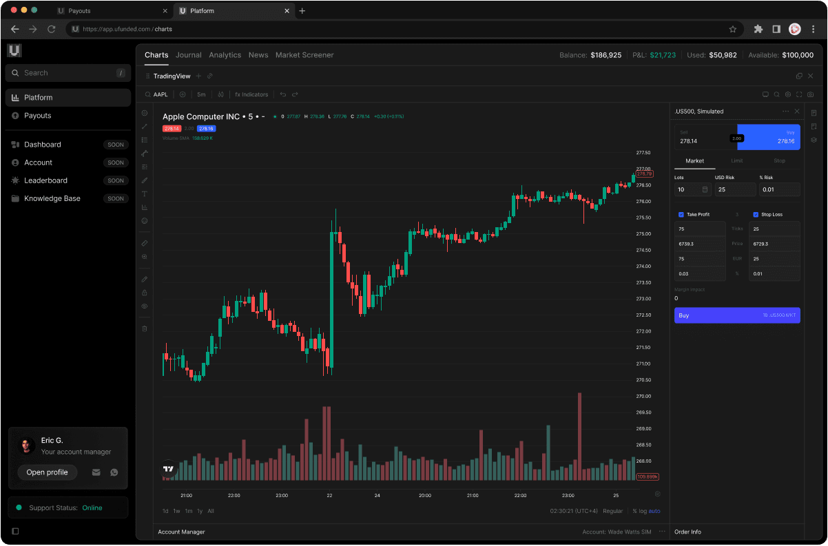Screen dimensions: 828x546
Task: Select the brush drawing tool
Action: pos(145,180)
